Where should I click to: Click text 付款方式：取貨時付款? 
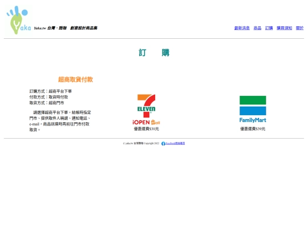pos(48,97)
